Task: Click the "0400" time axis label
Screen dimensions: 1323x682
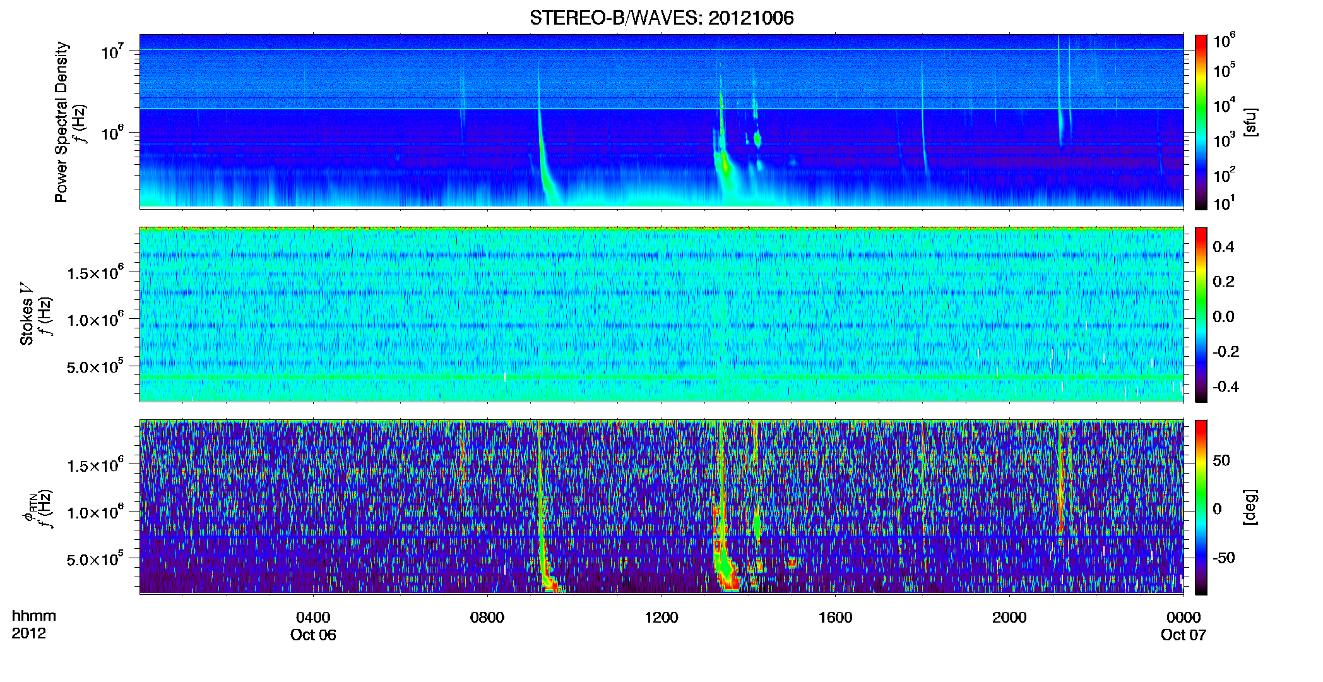Action: pyautogui.click(x=313, y=618)
